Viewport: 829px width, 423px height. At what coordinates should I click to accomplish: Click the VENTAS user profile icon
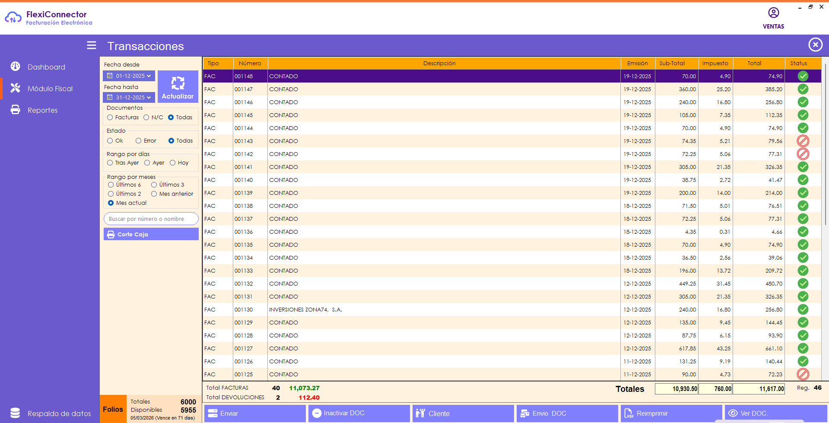pos(773,13)
